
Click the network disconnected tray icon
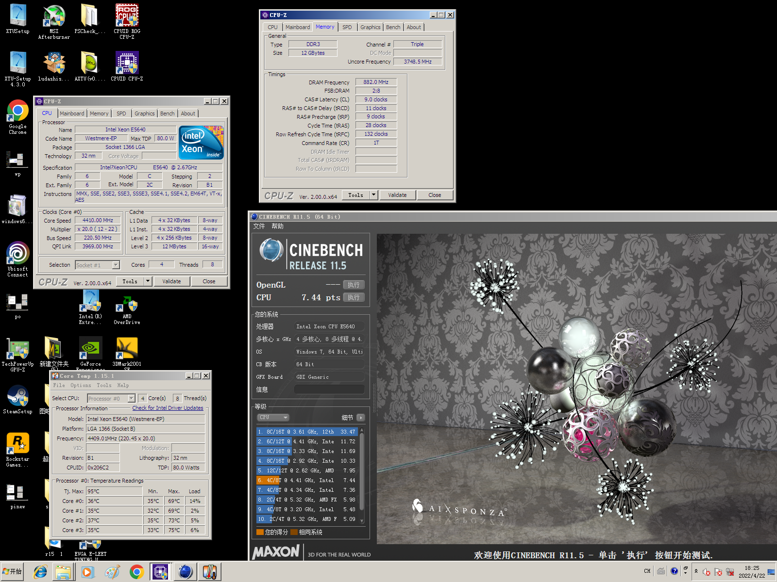(730, 572)
